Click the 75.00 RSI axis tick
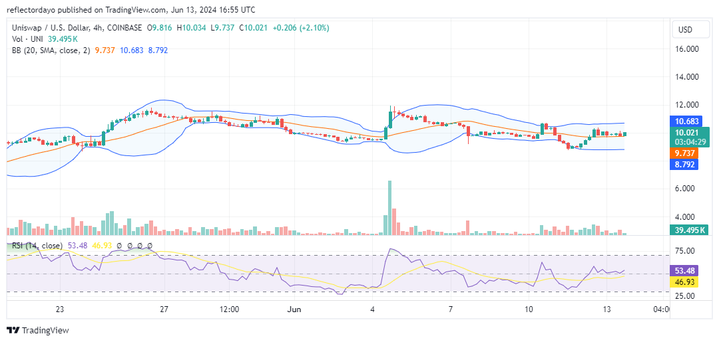719x342 pixels. pos(686,251)
